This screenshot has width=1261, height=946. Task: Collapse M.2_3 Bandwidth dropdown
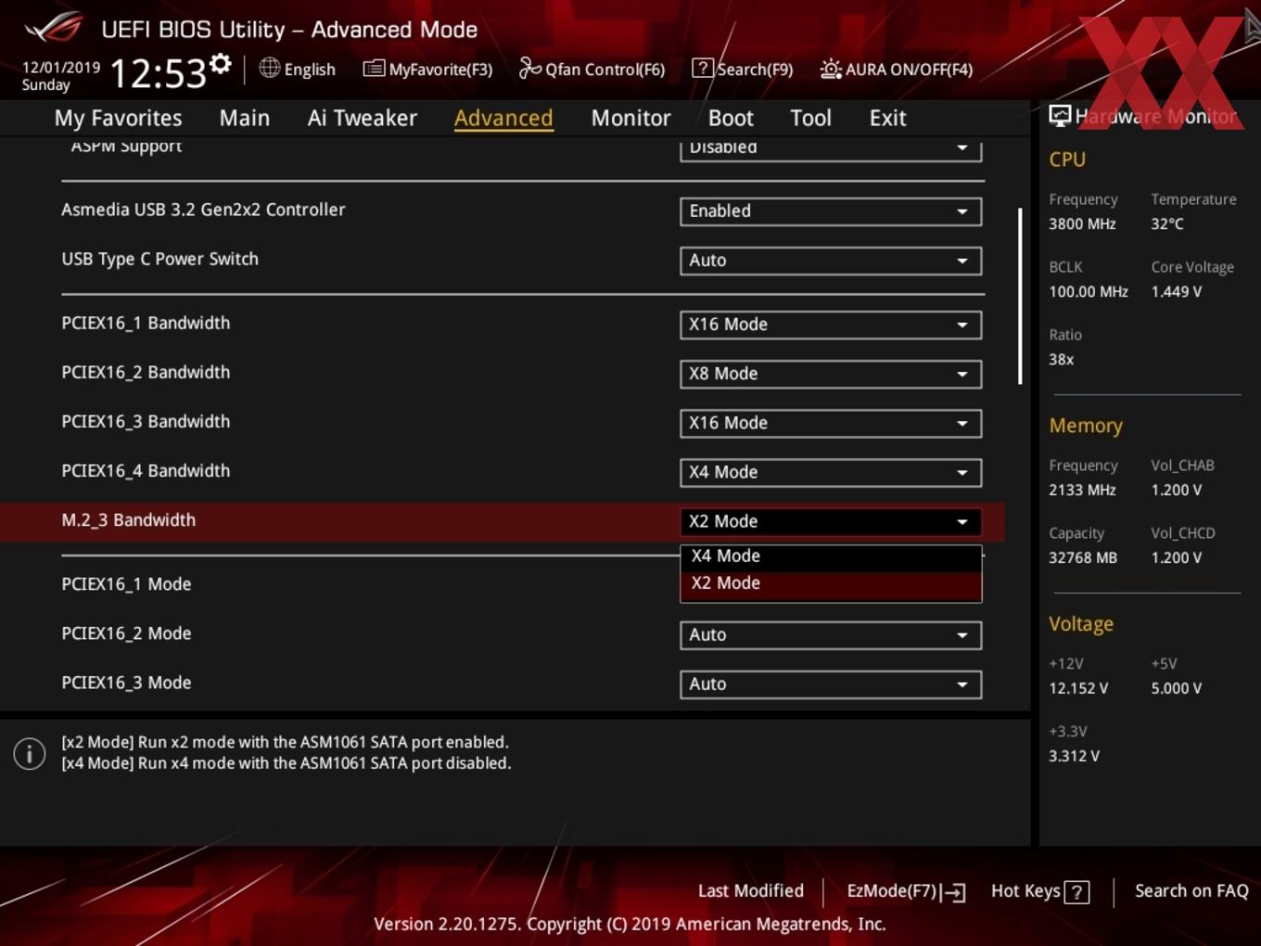(x=831, y=521)
